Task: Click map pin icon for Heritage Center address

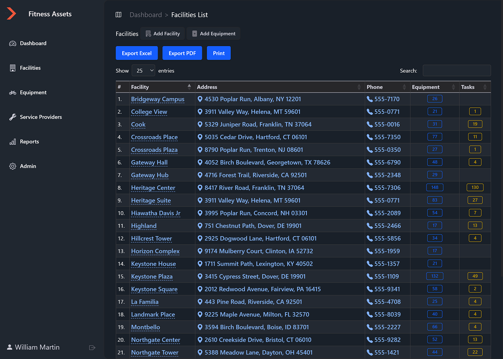Action: click(200, 188)
